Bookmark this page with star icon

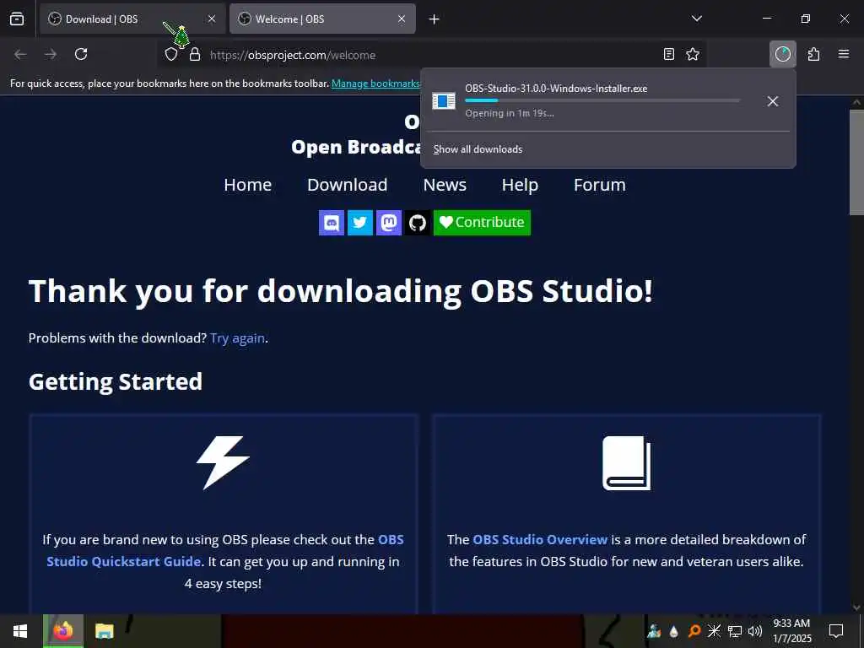693,54
